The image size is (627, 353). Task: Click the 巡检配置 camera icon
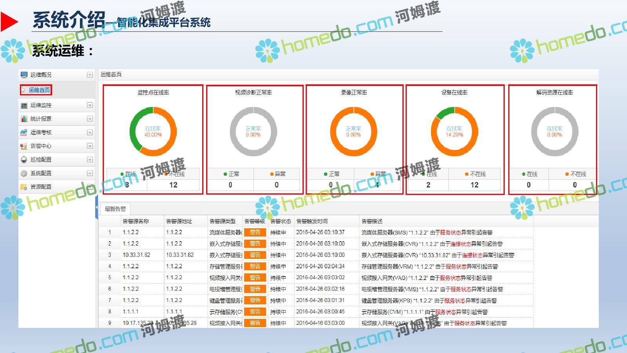click(x=24, y=160)
